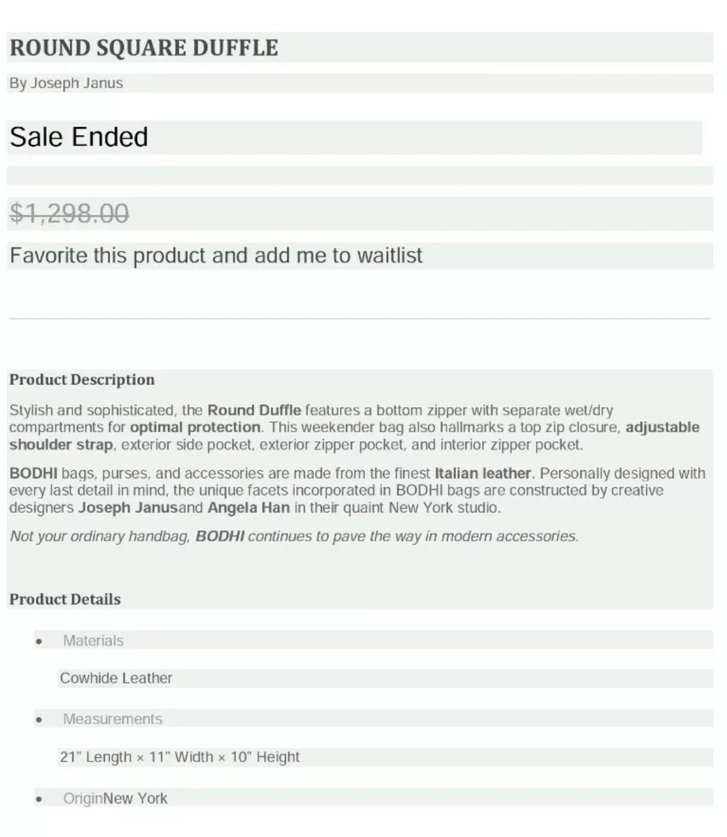Select the Materials label
This screenshot has height=837, width=727.
tap(93, 641)
